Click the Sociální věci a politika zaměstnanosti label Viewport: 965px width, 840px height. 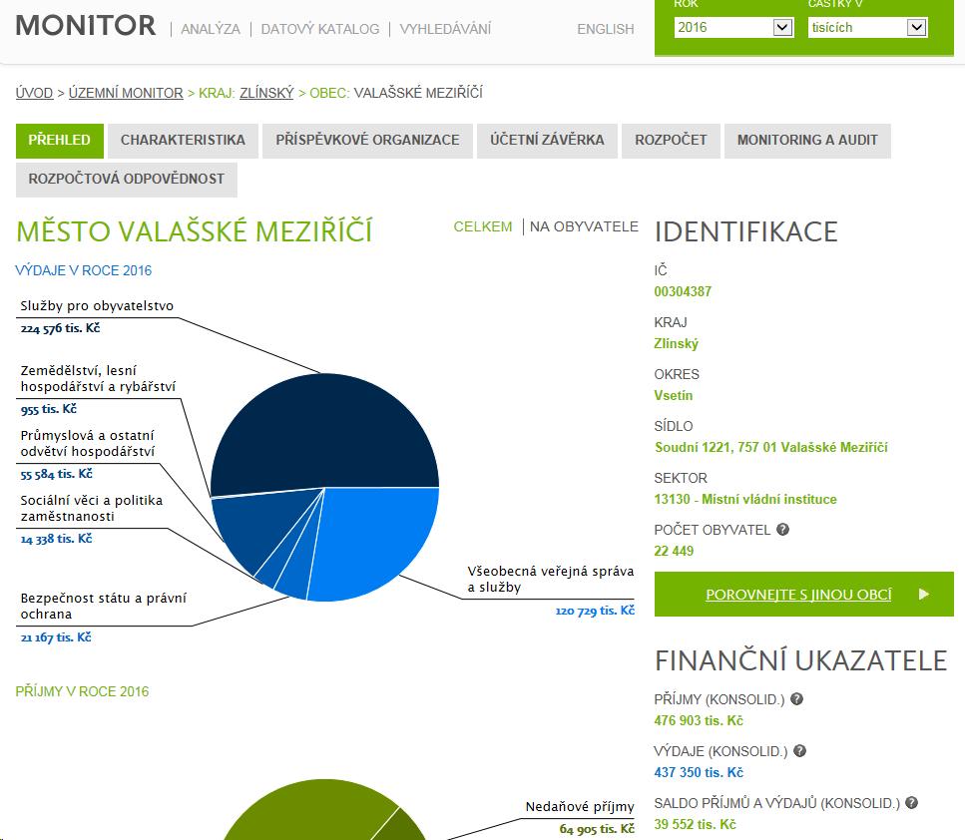pos(92,509)
